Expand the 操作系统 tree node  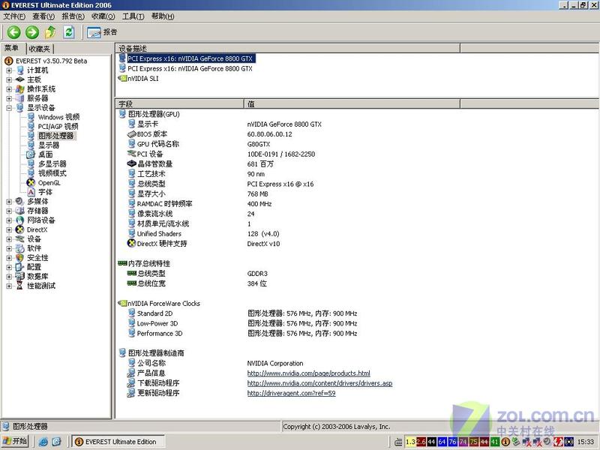click(x=9, y=89)
